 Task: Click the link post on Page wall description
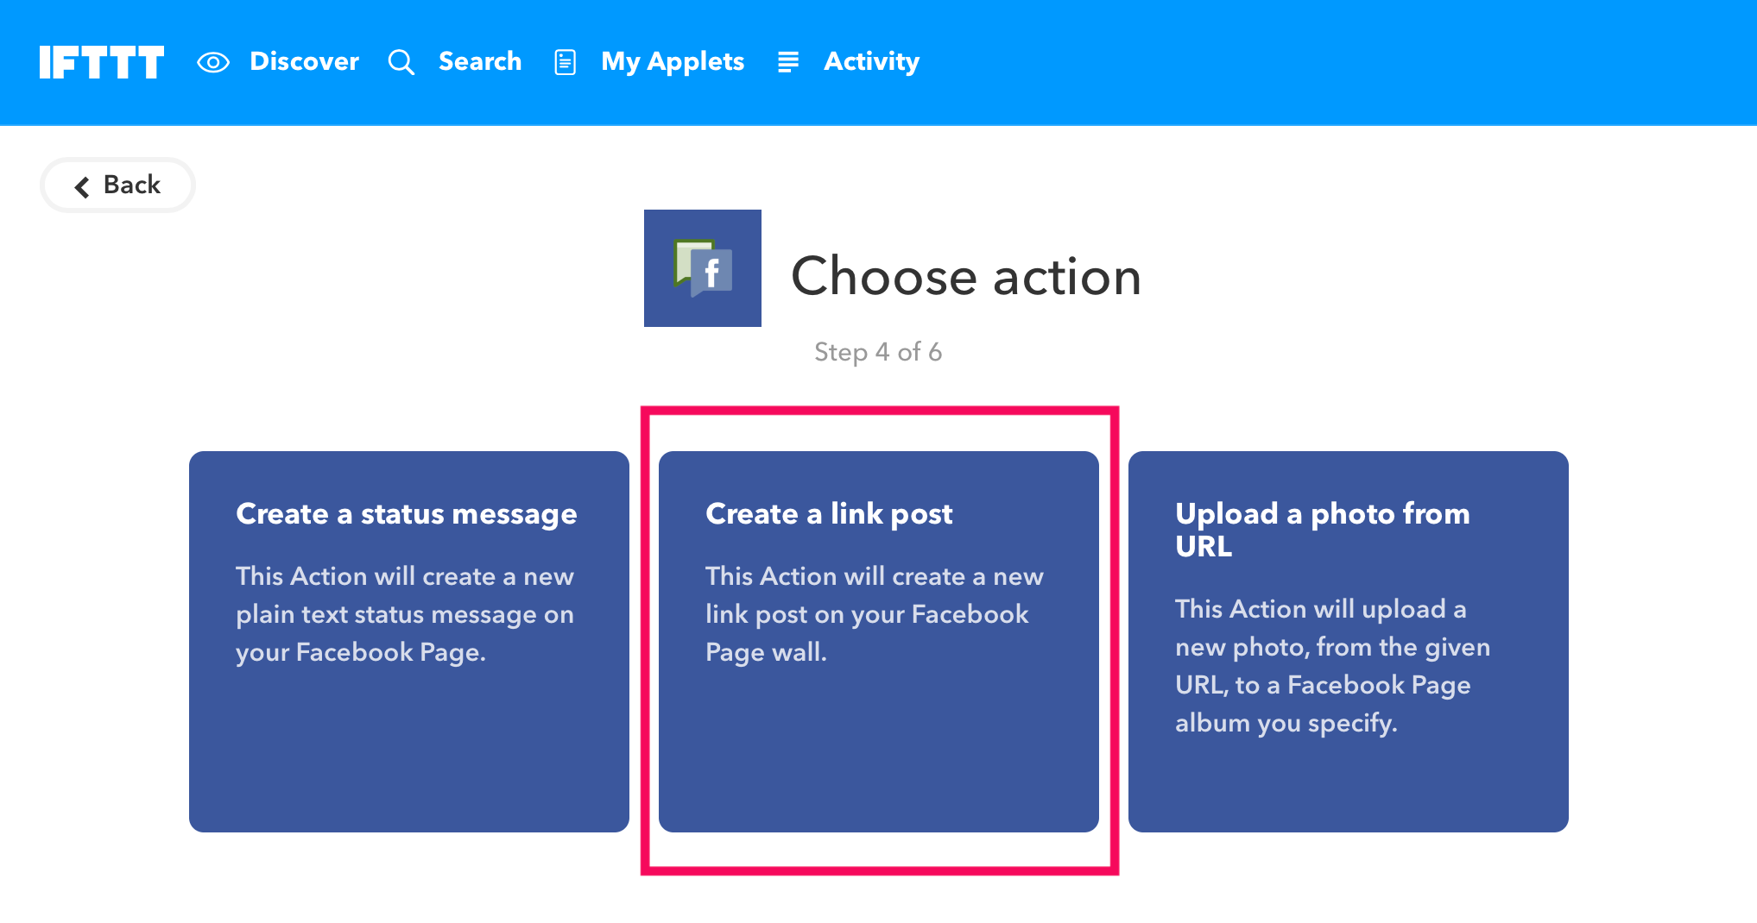pos(875,614)
